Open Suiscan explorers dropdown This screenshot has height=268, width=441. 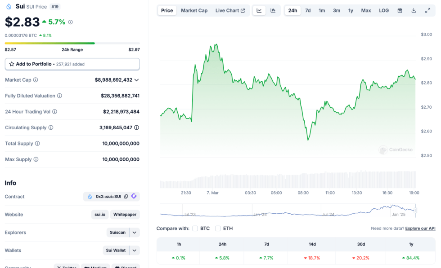coord(135,233)
